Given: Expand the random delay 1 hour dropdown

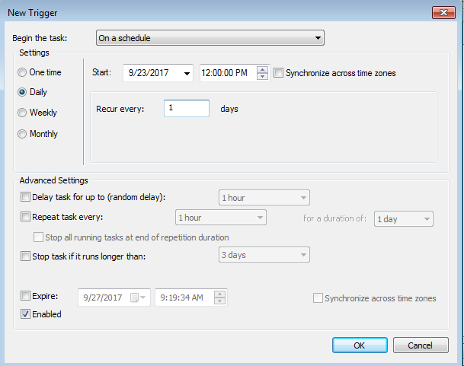Looking at the screenshot, I should [x=264, y=198].
